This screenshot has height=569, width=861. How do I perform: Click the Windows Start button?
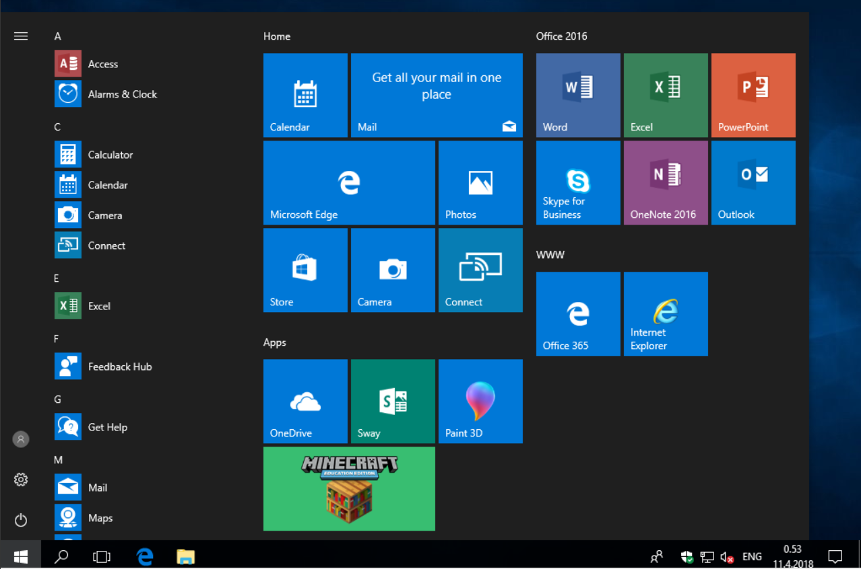pos(21,556)
